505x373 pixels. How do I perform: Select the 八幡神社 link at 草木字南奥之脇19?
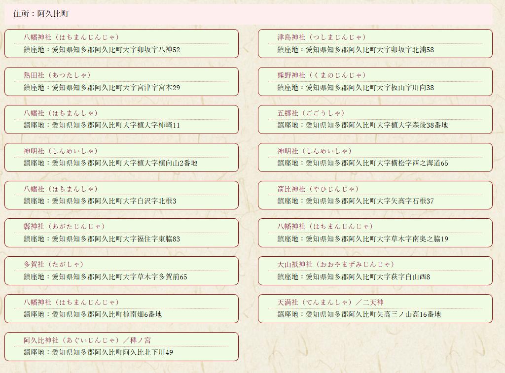point(325,226)
